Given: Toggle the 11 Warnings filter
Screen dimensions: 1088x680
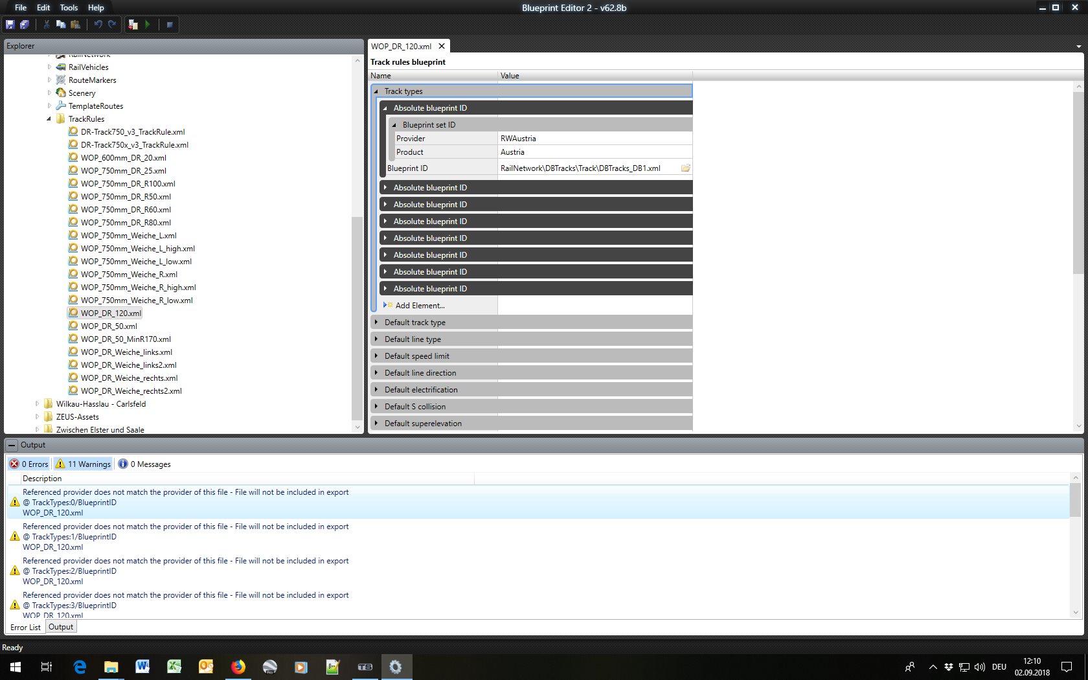Looking at the screenshot, I should (x=83, y=464).
